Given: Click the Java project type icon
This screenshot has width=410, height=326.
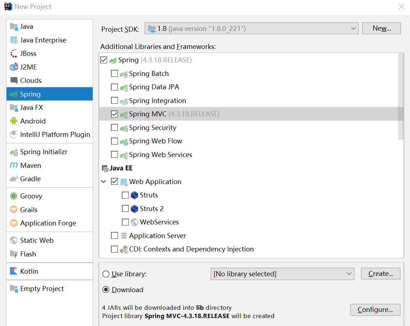Looking at the screenshot, I should click(14, 26).
